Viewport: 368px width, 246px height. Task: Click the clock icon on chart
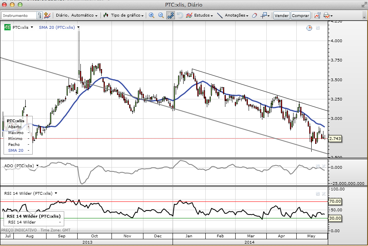click(309, 28)
